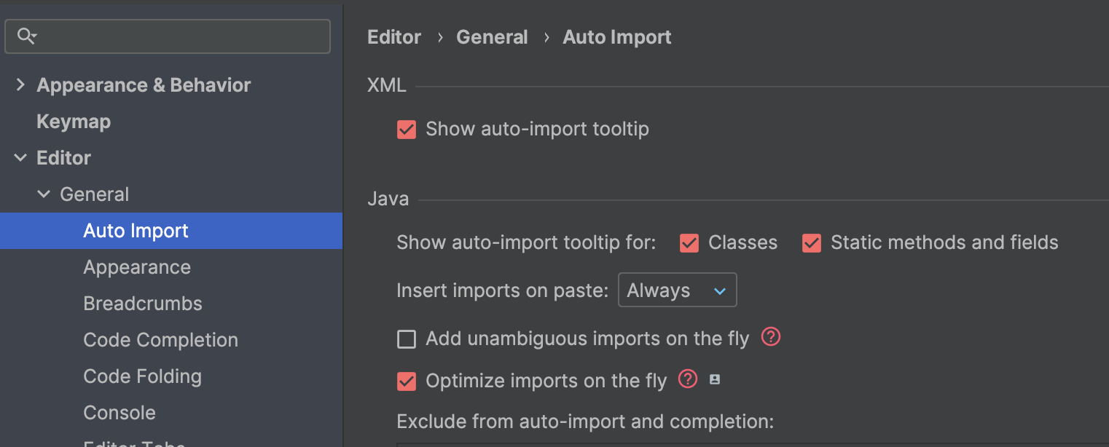This screenshot has height=447, width=1109.
Task: Uncheck the Classes tooltip checkbox
Action: 689,243
